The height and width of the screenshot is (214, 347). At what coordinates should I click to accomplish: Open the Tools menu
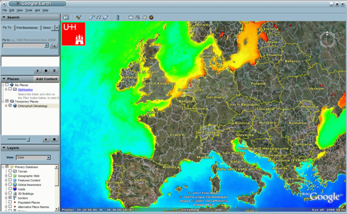28,10
